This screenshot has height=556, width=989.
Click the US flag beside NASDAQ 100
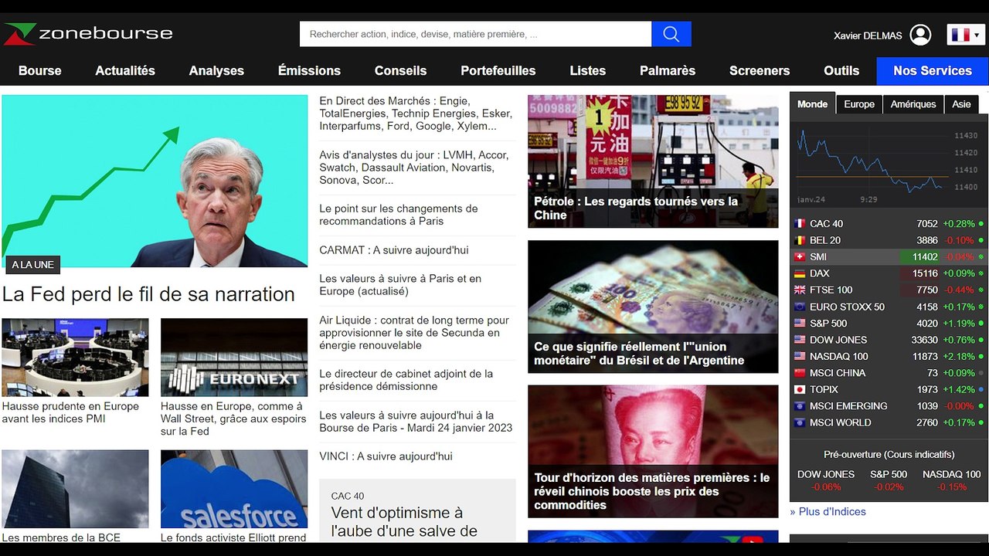800,357
